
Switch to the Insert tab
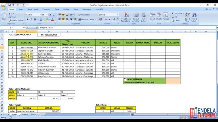click(x=21, y=9)
